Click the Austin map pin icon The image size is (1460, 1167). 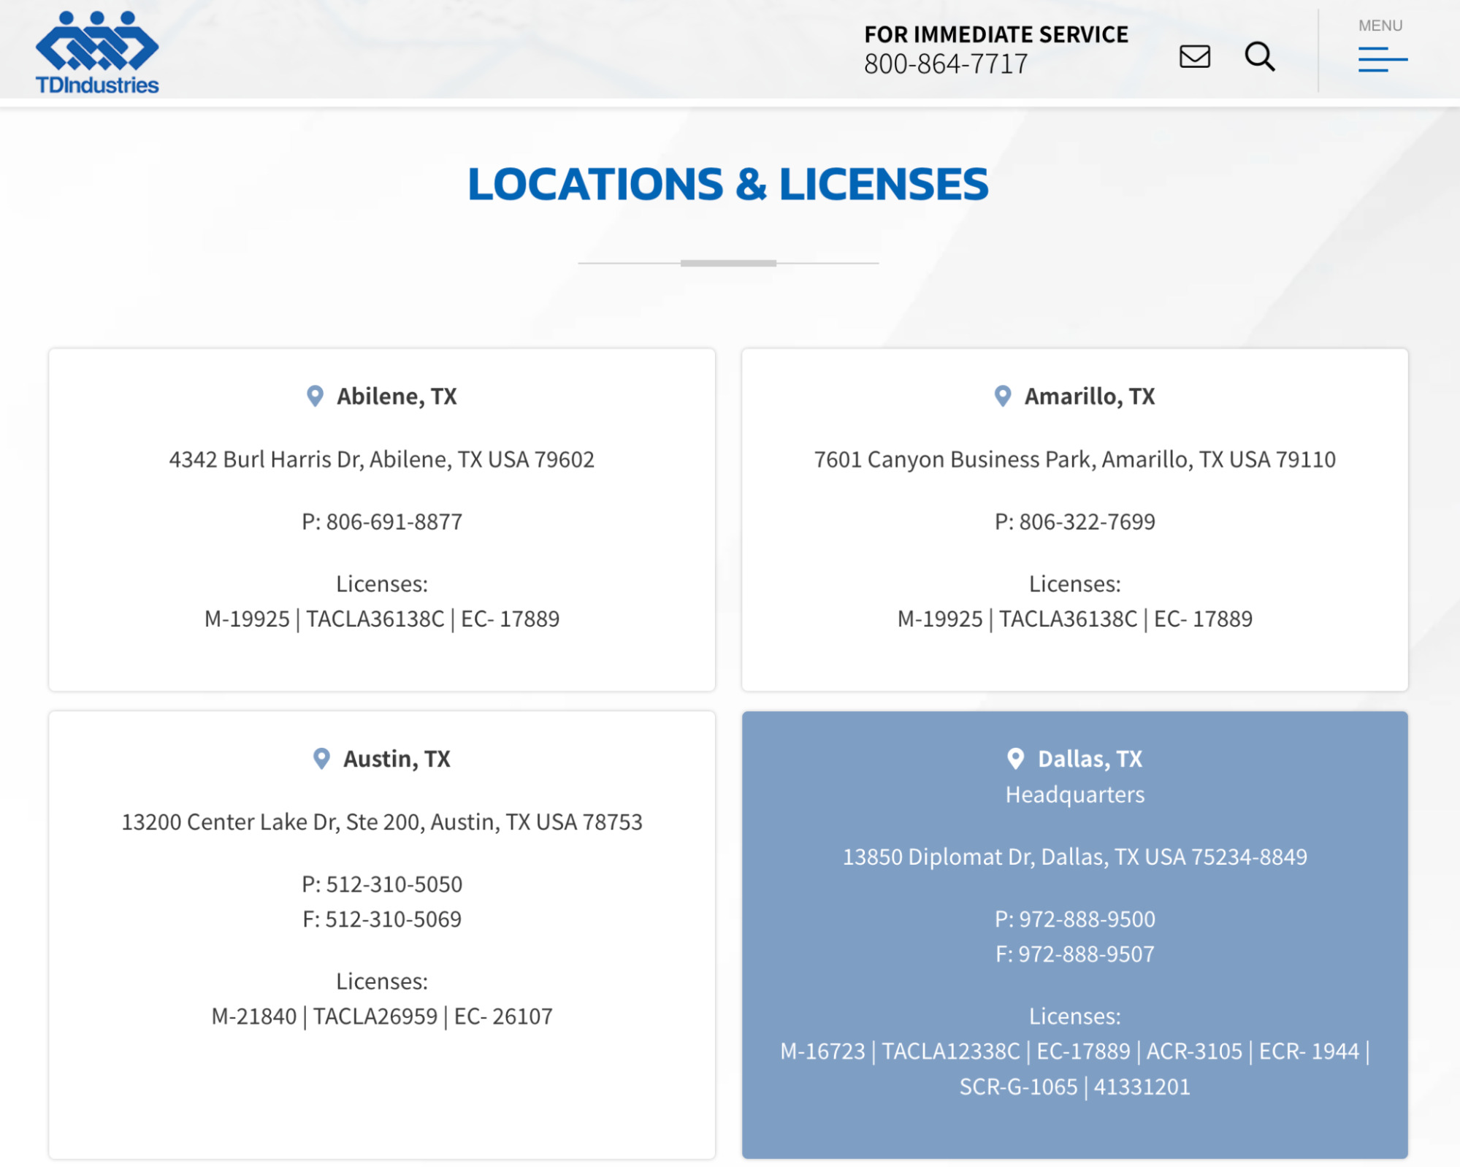coord(321,758)
